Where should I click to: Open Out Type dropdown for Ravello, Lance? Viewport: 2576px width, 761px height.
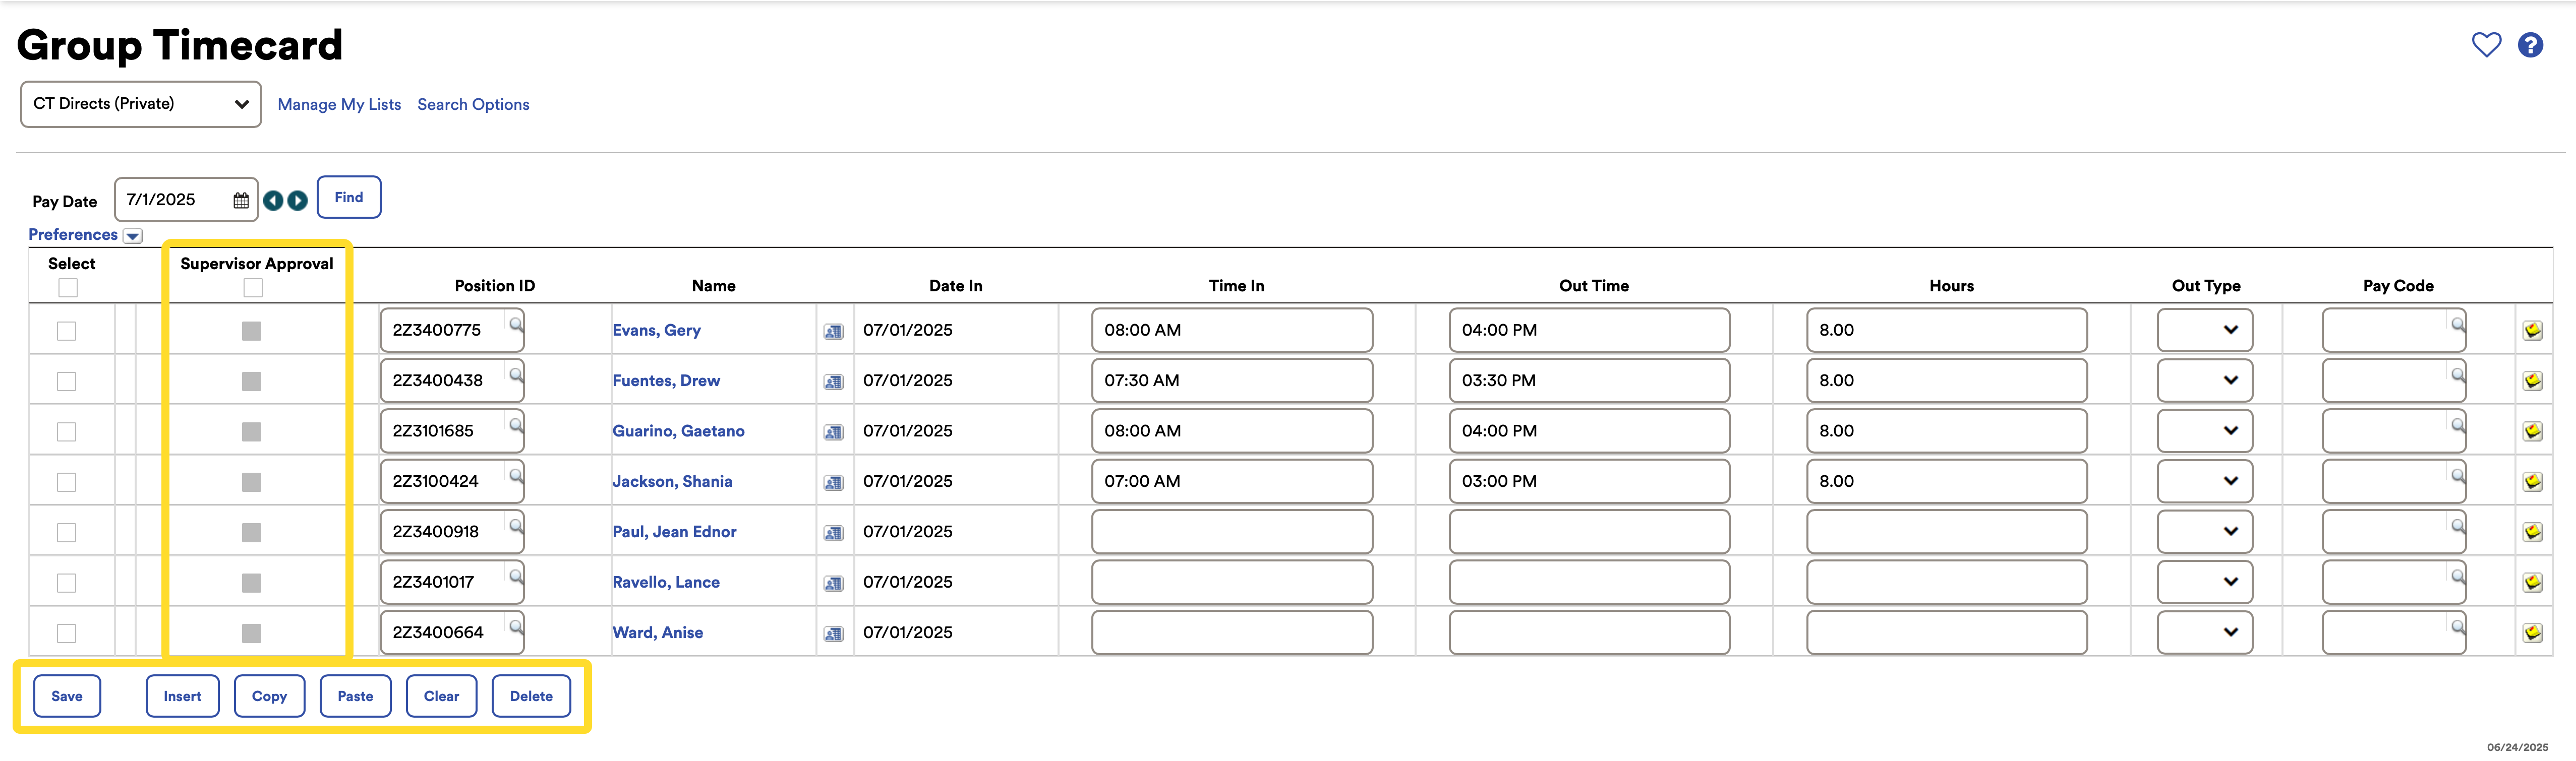click(2204, 582)
